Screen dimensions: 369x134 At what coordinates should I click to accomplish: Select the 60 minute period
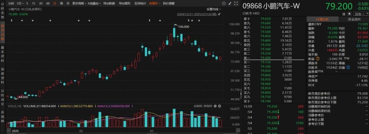pyautogui.click(x=48, y=4)
